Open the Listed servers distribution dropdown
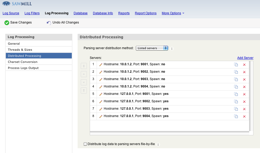 (152, 48)
